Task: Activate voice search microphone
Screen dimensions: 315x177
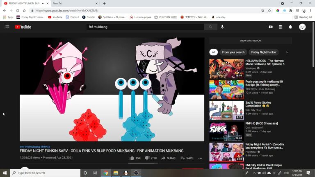Action: coord(222,27)
